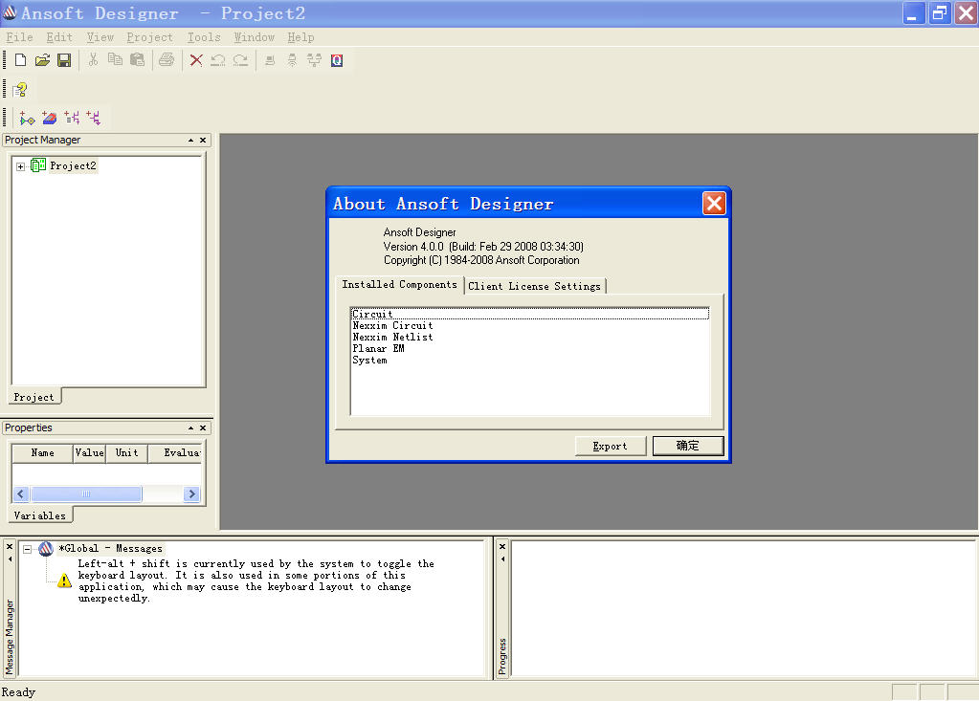Viewport: 979px width, 701px height.
Task: Close the About Ansoft Designer dialog
Action: 714,204
